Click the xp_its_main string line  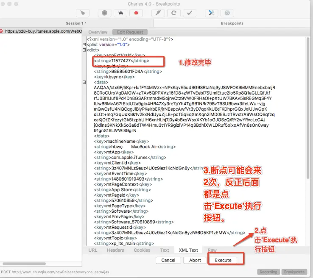click(124, 244)
